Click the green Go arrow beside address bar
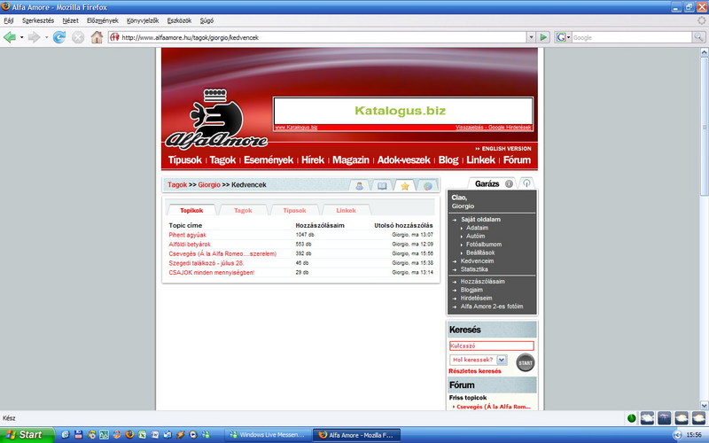This screenshot has width=709, height=443. tap(543, 37)
